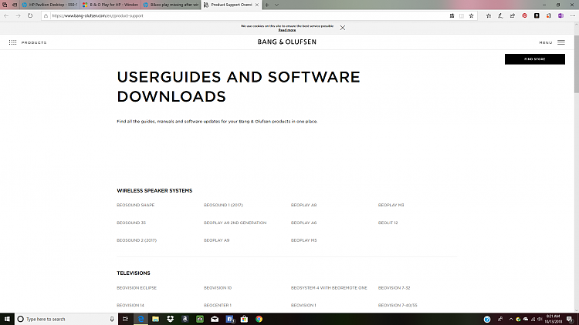Click the browser Forward arrow

click(x=18, y=16)
